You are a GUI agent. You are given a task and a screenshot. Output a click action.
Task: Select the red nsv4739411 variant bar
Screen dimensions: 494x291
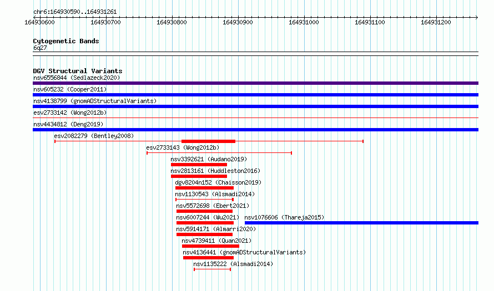coord(210,246)
